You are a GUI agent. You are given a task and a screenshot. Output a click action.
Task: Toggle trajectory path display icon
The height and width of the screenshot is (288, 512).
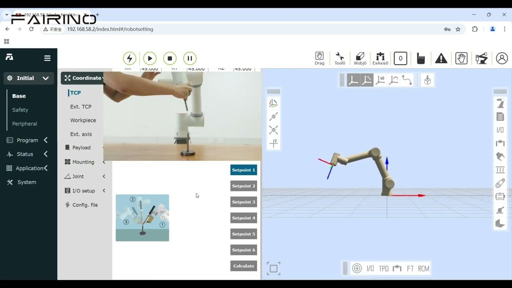(407, 80)
